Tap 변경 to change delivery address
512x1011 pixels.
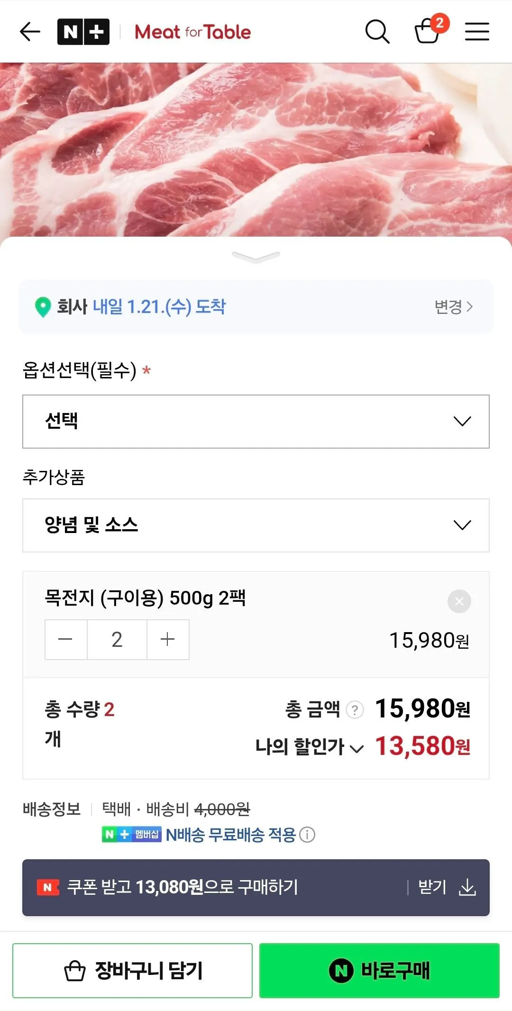coord(453,307)
